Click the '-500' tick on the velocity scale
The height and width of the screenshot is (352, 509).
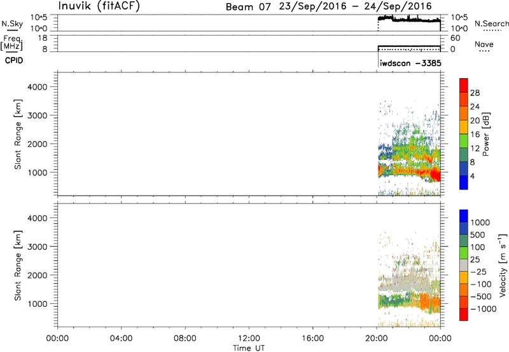[480, 297]
